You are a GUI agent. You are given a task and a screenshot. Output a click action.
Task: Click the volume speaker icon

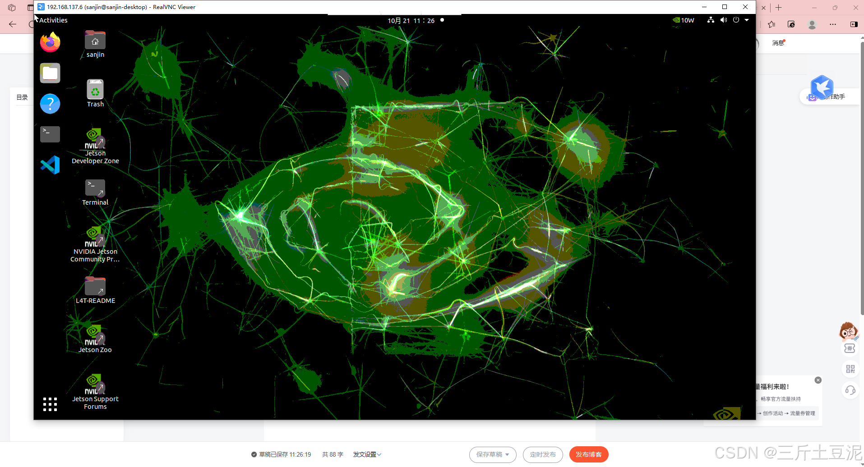coord(724,20)
